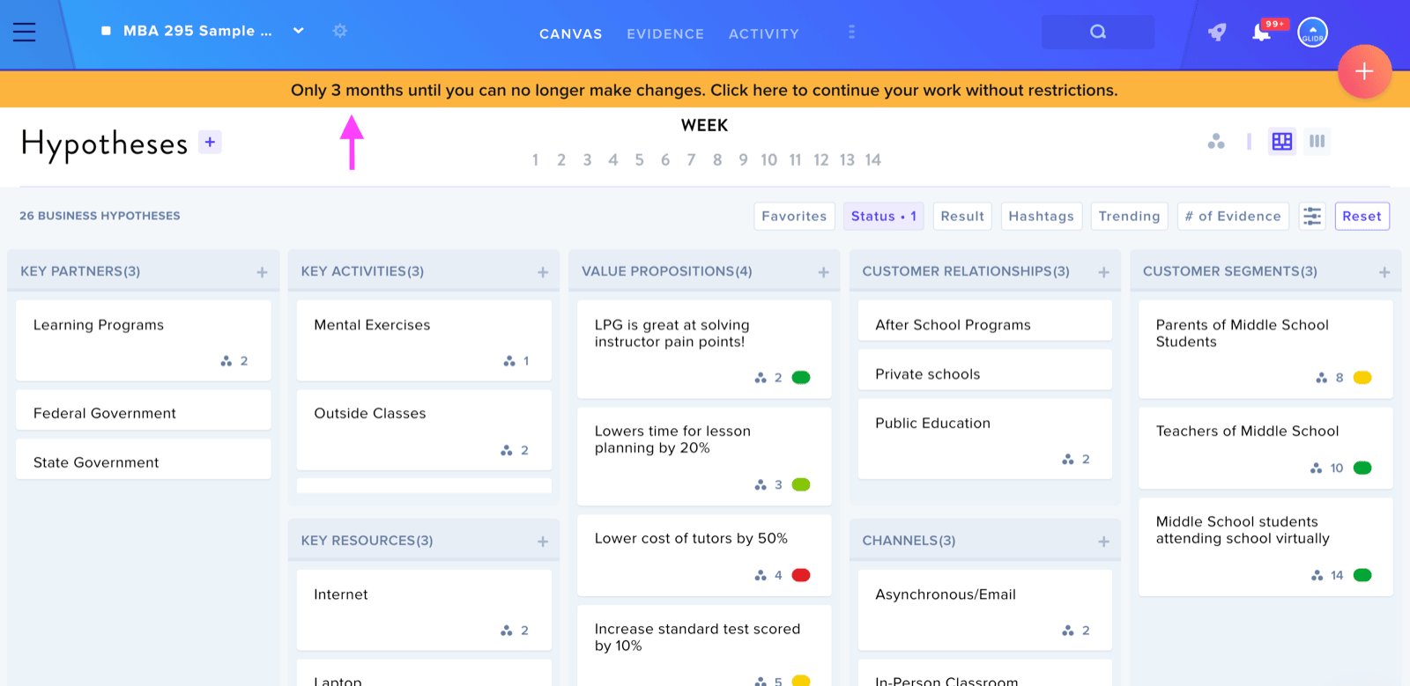Open the Hashtags filter

(x=1041, y=216)
